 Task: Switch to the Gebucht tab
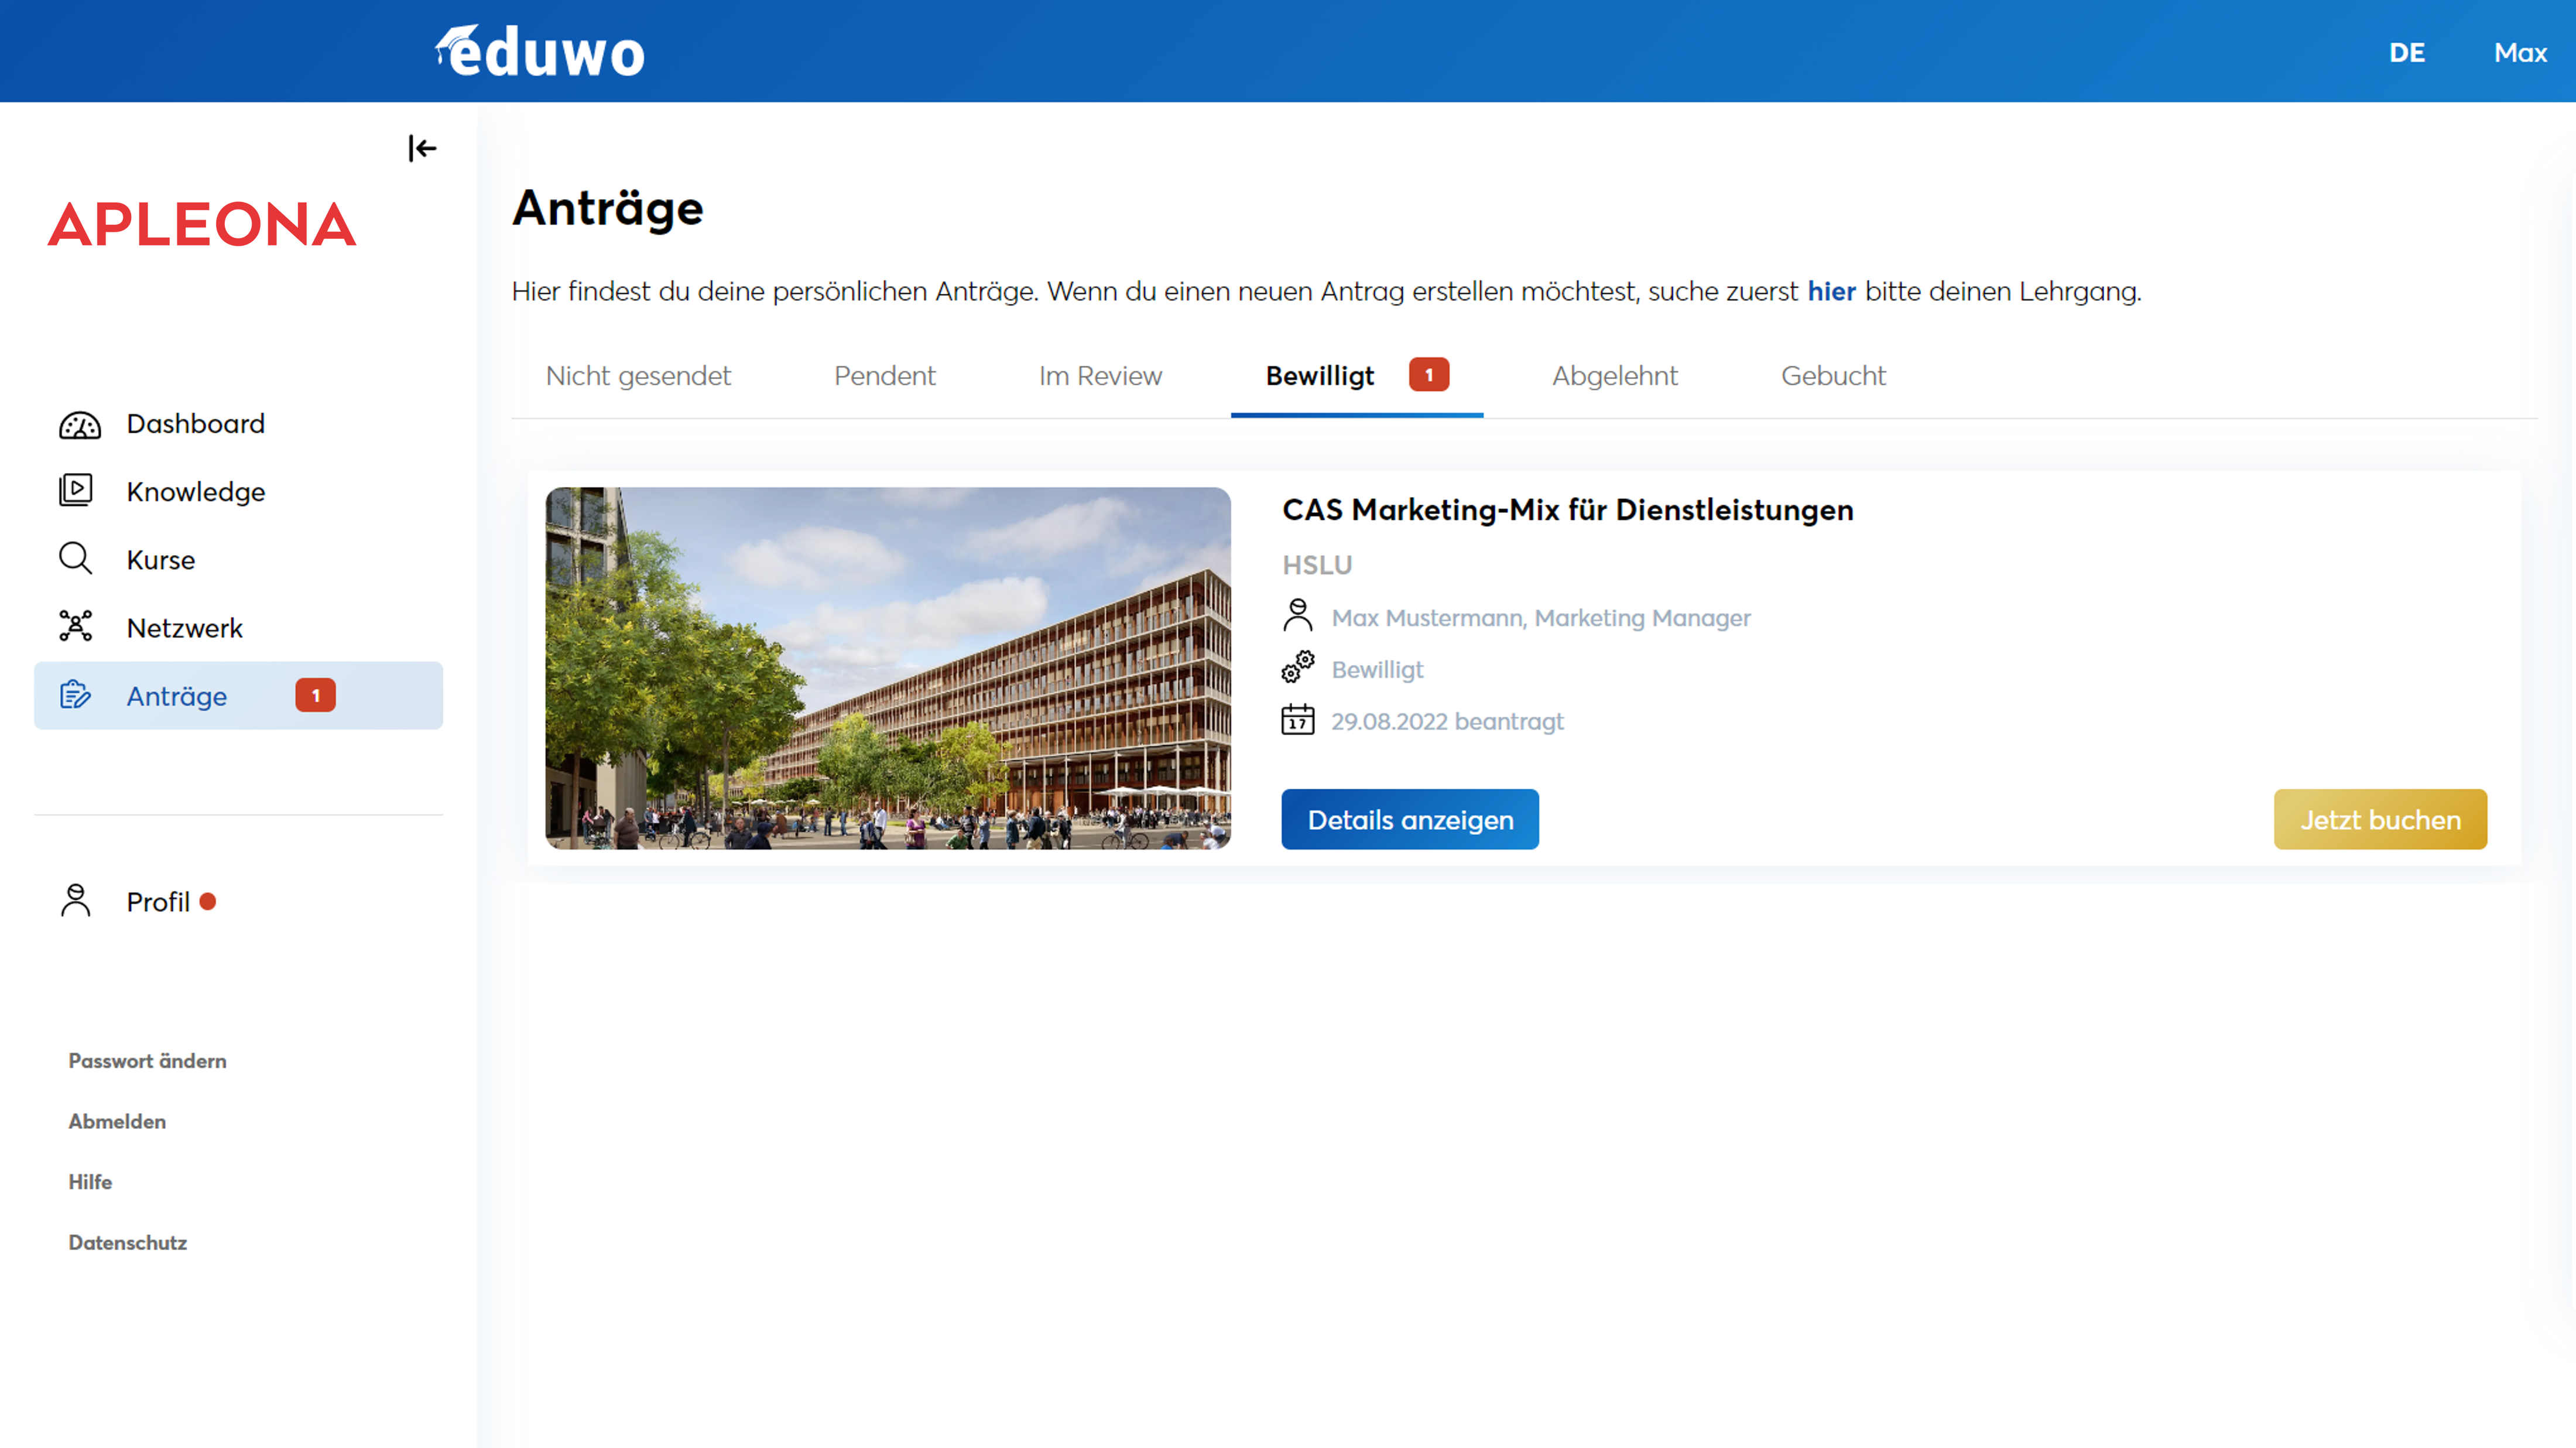pyautogui.click(x=1832, y=376)
